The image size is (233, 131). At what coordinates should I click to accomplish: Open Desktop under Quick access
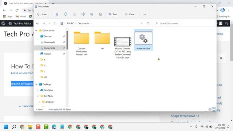[48, 36]
